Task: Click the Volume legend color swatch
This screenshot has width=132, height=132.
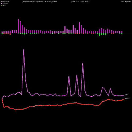Action: click(2, 3)
